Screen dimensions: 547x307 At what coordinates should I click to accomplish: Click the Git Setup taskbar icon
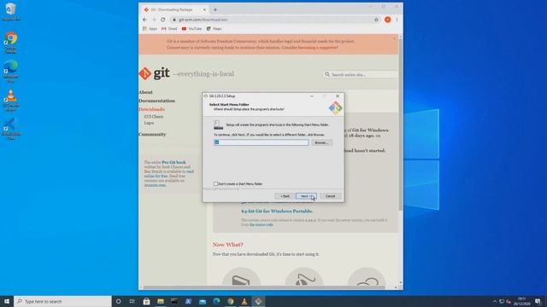[258, 301]
